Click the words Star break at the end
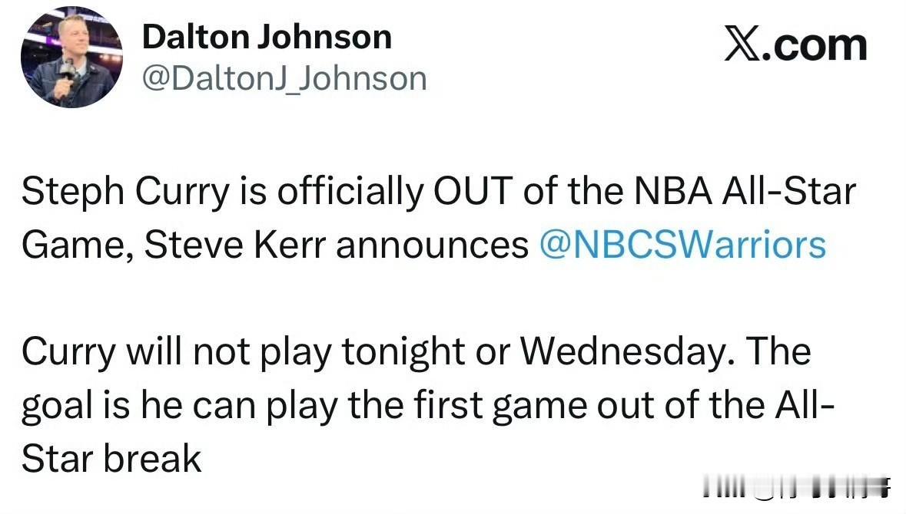This screenshot has width=906, height=514. 111,459
